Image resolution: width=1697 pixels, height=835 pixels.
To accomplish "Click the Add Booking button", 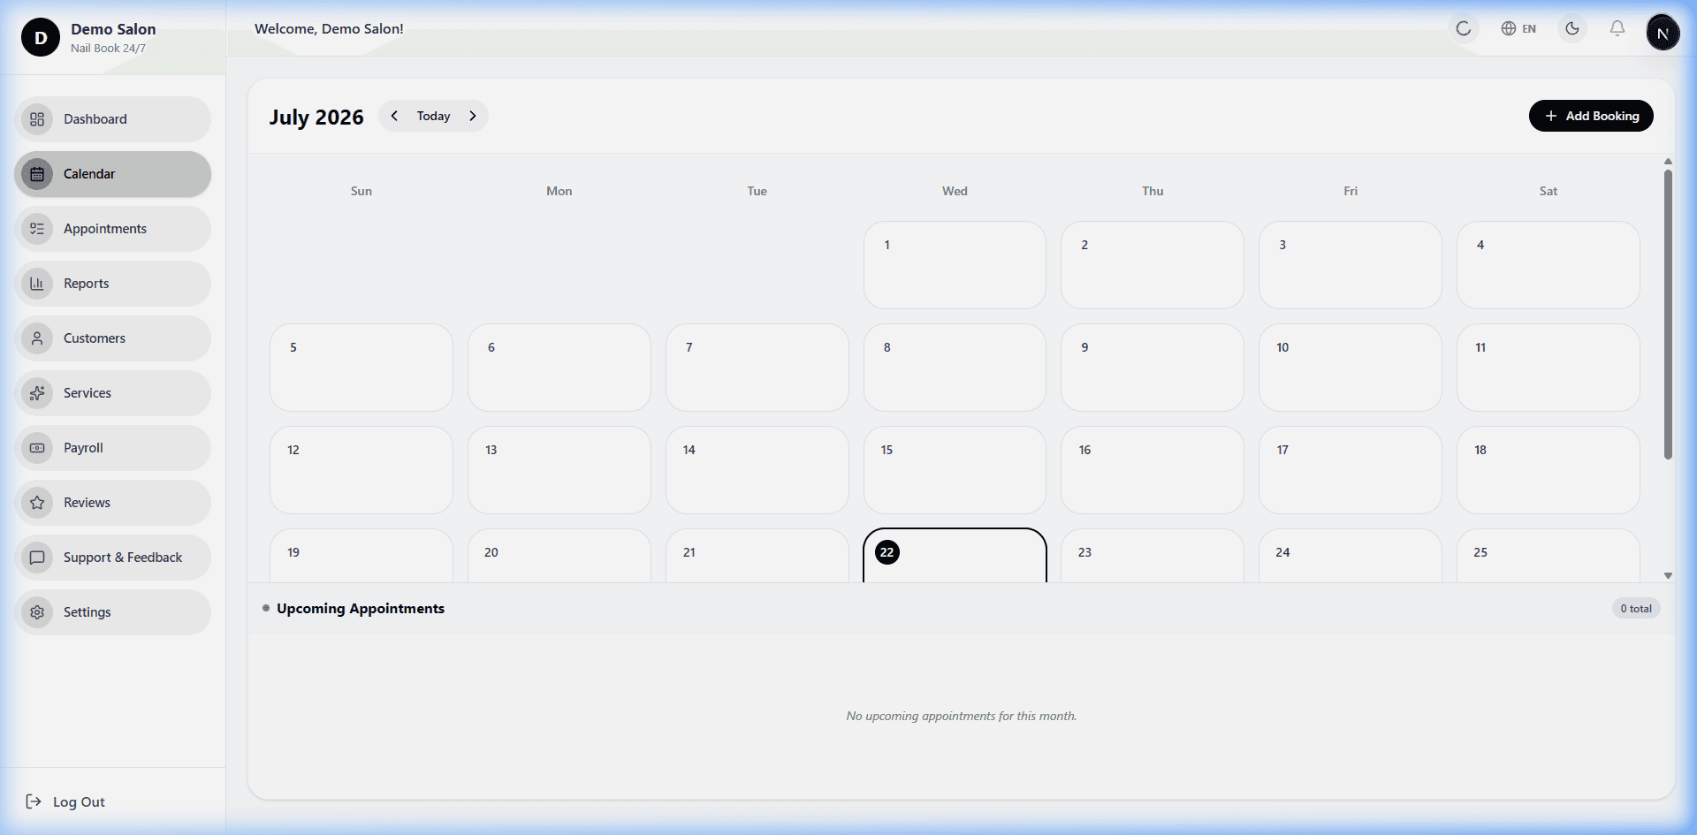I will click(1591, 116).
